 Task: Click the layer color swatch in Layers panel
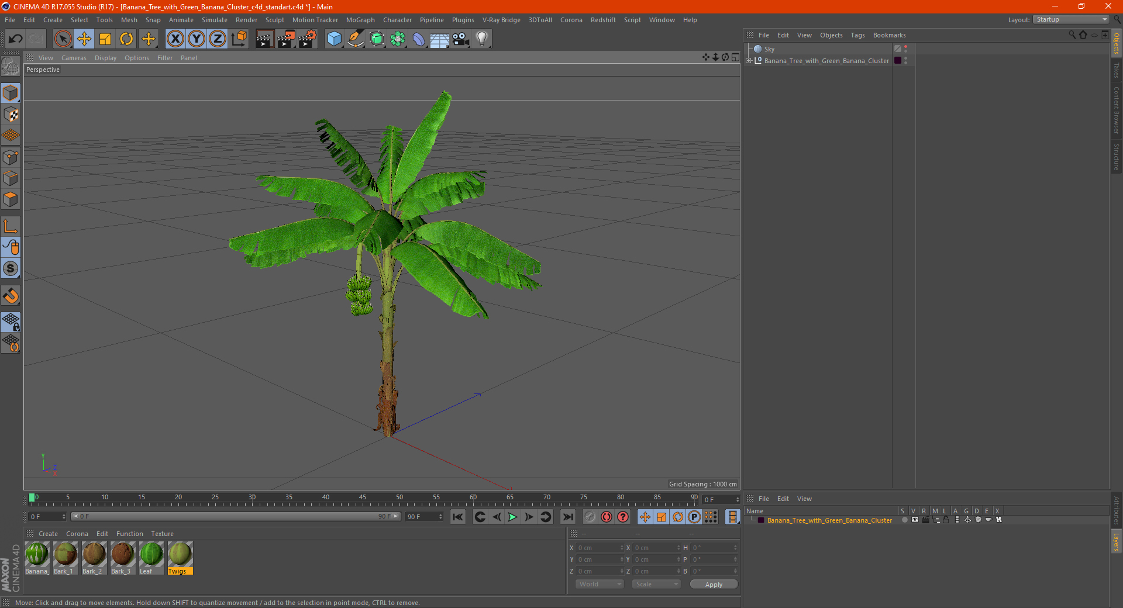[761, 520]
